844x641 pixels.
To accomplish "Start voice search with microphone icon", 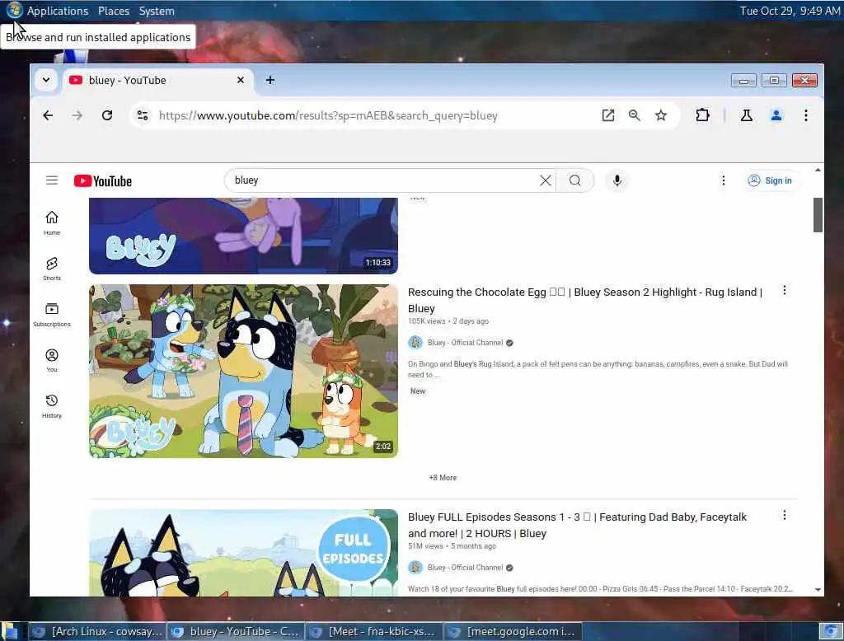I will 617,180.
